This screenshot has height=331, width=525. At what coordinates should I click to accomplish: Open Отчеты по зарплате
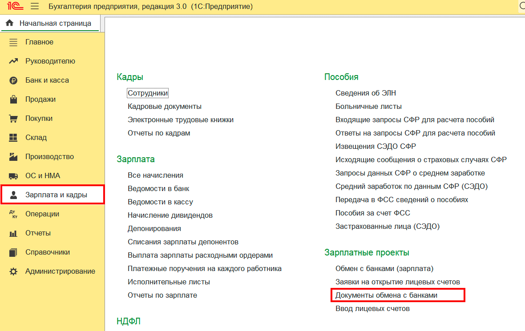(162, 295)
